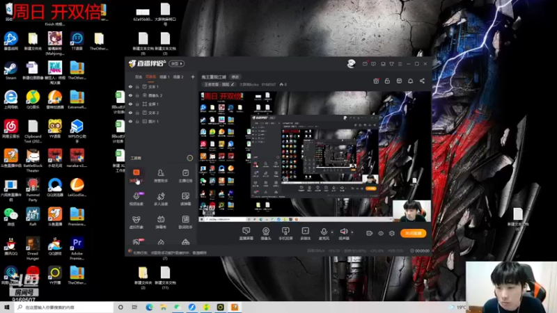Toggle visibility eye of 全屏 1 source
The height and width of the screenshot is (313, 557).
(130, 104)
